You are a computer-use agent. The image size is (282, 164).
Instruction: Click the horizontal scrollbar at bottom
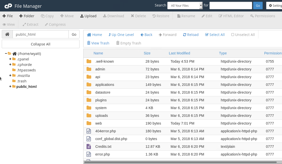(x=180, y=163)
